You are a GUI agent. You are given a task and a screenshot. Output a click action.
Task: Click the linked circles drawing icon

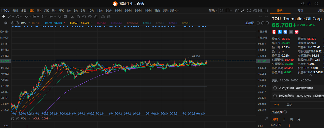tap(103, 16)
